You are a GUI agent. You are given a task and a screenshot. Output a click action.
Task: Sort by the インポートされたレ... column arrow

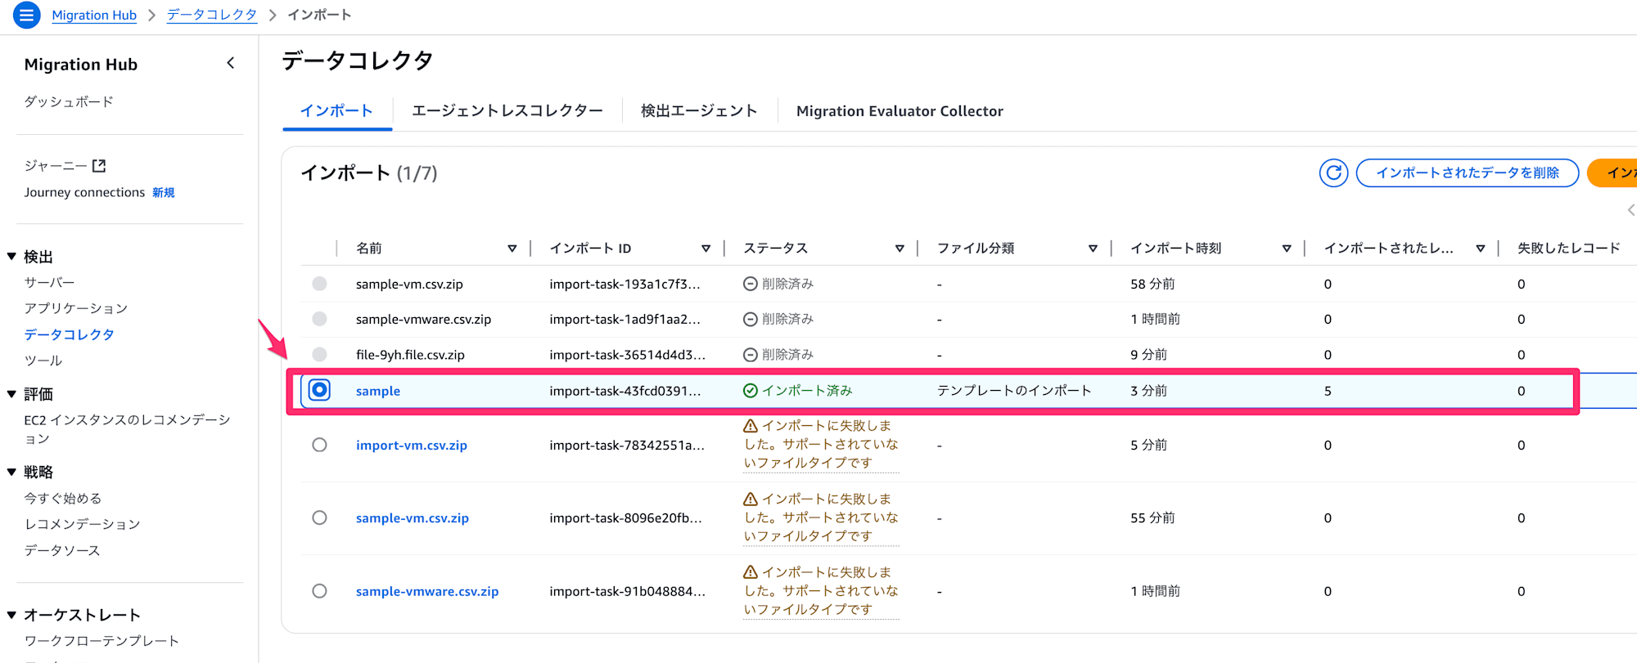1481,249
